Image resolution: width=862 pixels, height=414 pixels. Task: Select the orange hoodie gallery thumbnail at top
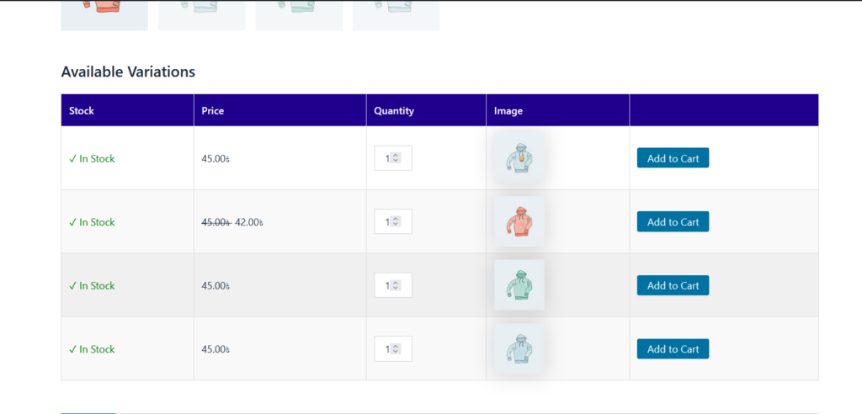pos(104,14)
